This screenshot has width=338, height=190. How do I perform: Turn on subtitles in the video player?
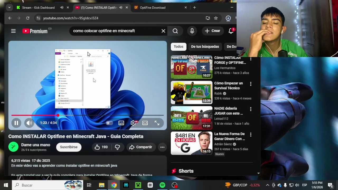pos(121,123)
